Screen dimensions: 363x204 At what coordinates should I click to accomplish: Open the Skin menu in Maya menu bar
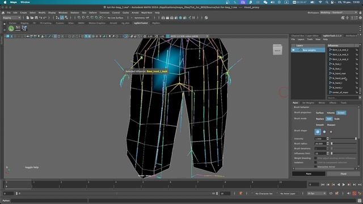pyautogui.click(x=84, y=12)
